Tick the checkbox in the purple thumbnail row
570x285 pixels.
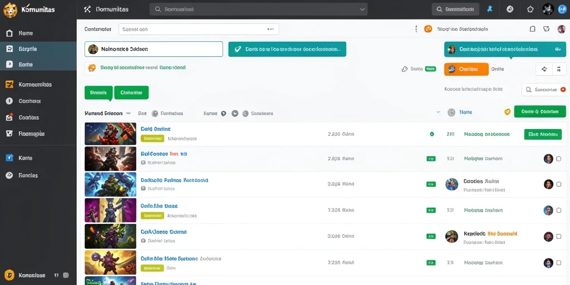coord(559,210)
